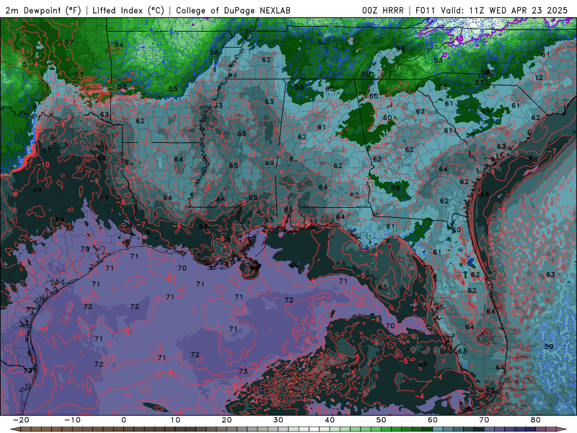The image size is (577, 433).
Task: Click the red -10 lifted index label in Texas
Action: coord(43,165)
